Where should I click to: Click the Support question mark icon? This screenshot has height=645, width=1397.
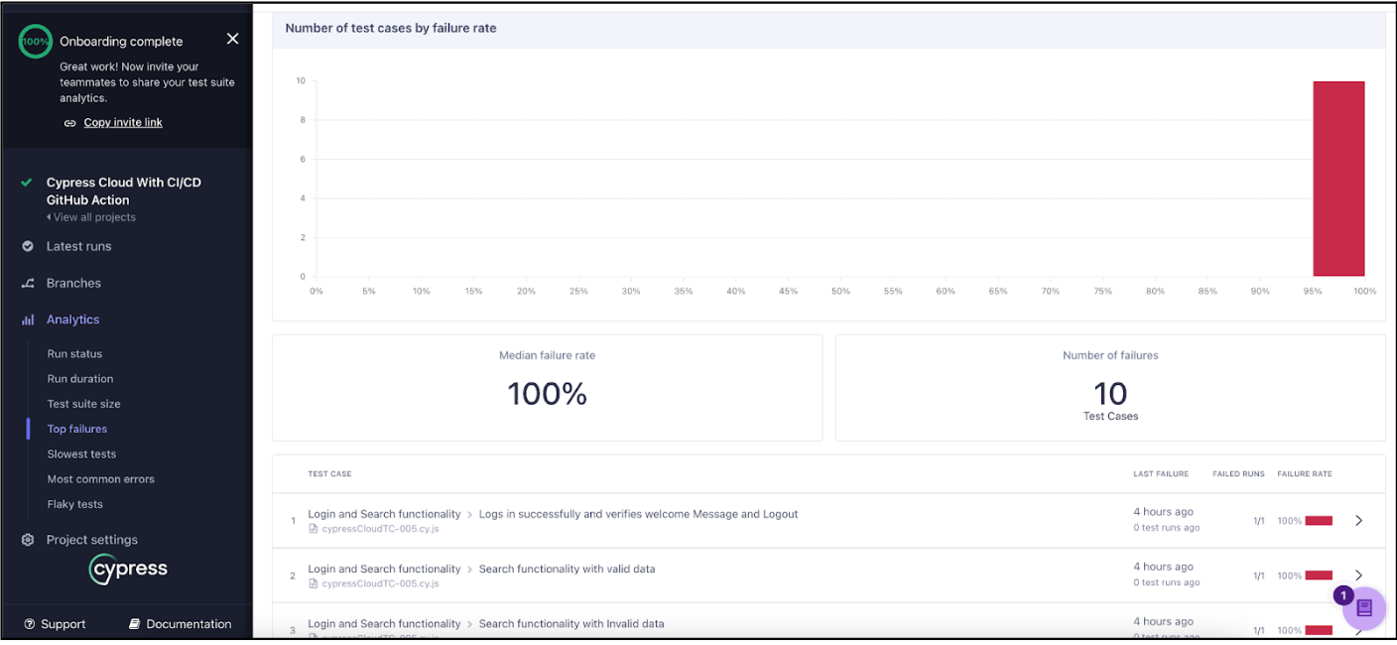30,624
